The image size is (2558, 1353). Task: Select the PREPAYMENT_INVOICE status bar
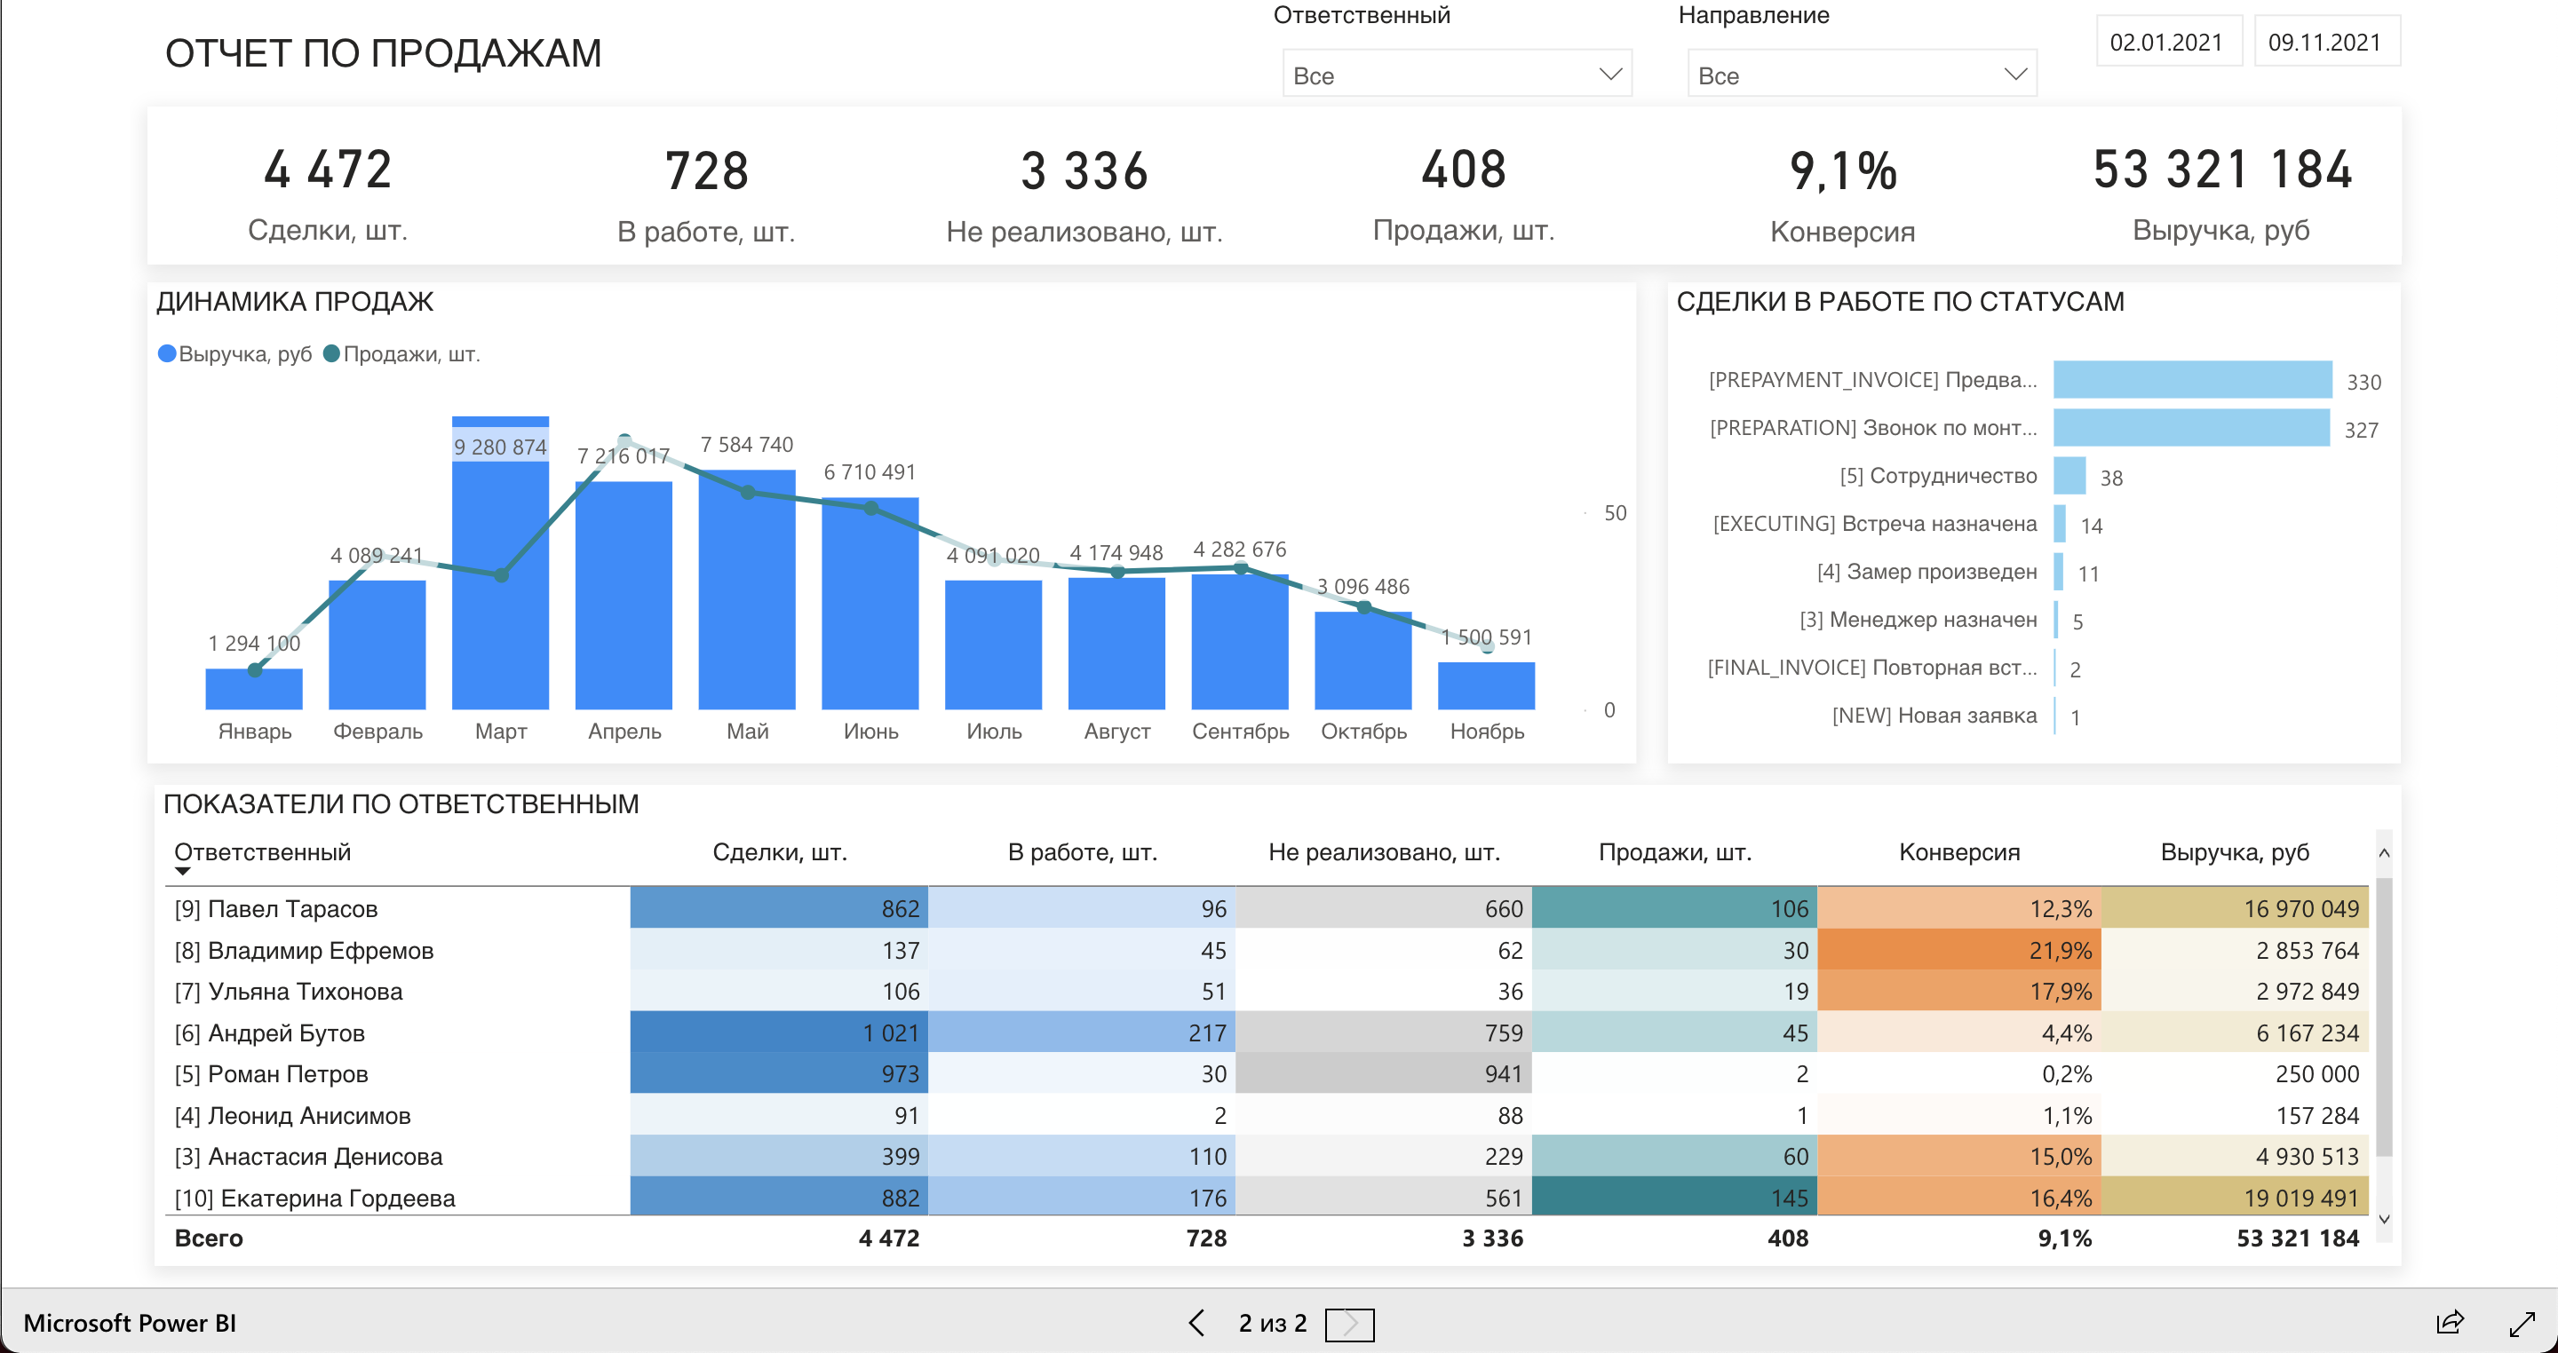[x=2191, y=380]
